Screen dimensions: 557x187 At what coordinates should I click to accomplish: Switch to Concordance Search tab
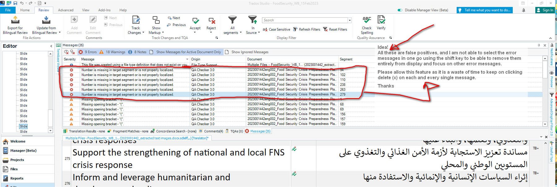click(174, 131)
